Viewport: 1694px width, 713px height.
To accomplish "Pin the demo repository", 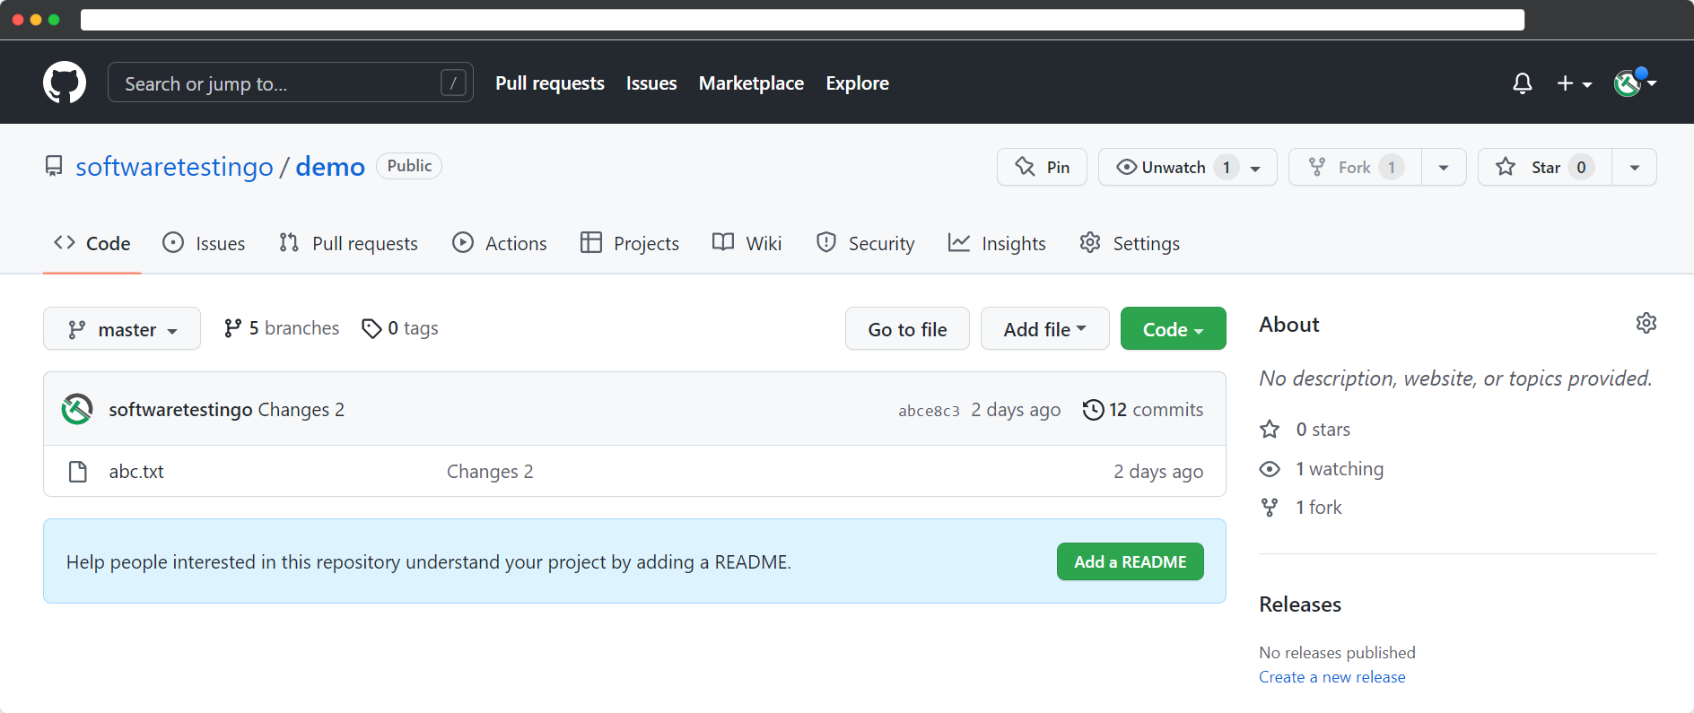I will [x=1042, y=167].
